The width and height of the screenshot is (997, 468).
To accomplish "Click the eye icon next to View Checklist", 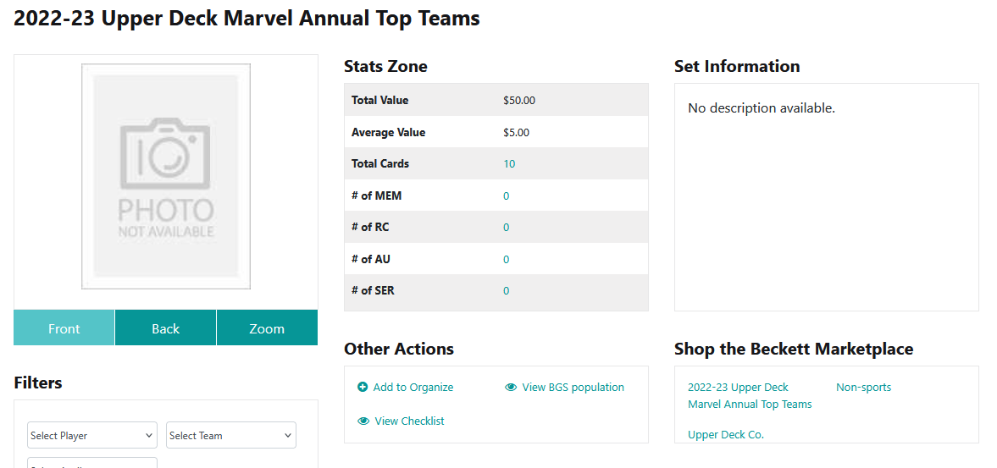I will [x=363, y=421].
